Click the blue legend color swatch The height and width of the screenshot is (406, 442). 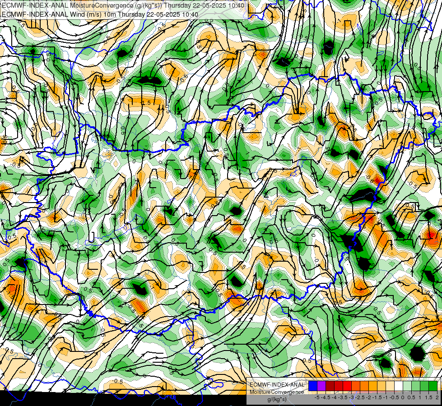[x=313, y=386]
